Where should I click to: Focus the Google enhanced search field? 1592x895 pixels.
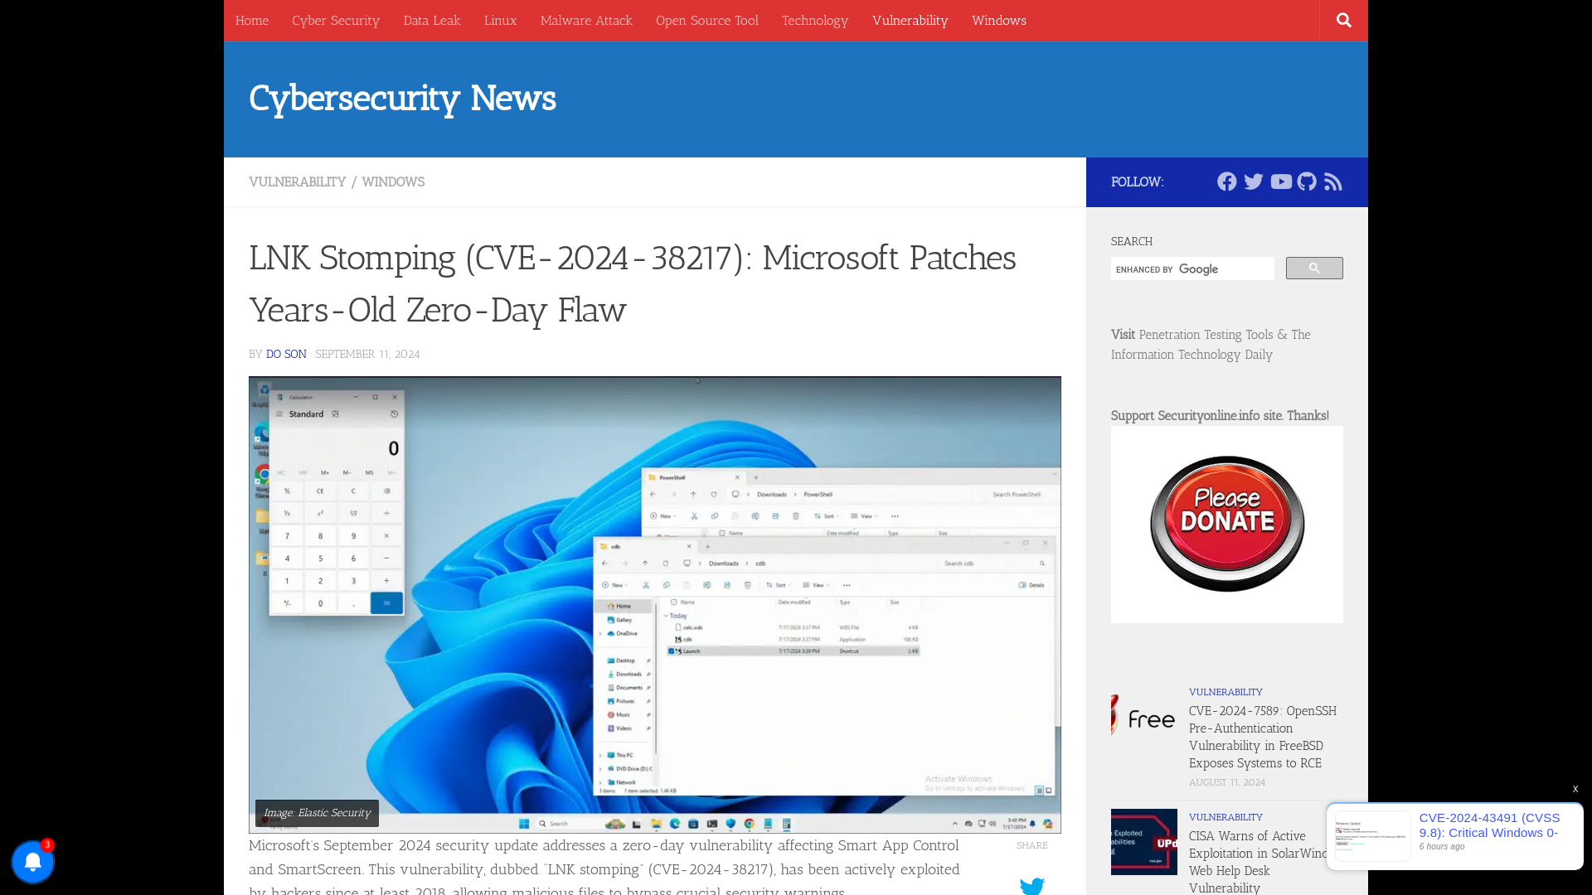pyautogui.click(x=1192, y=268)
